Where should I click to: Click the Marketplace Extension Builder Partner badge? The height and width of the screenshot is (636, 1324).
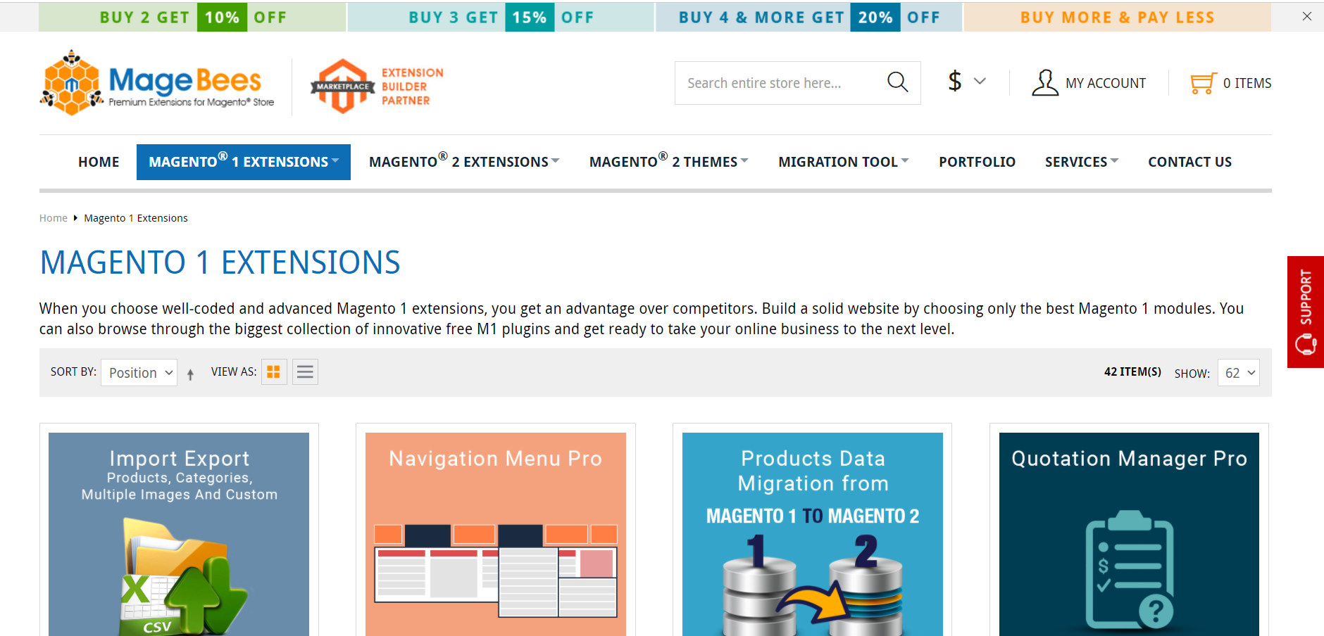[x=377, y=87]
